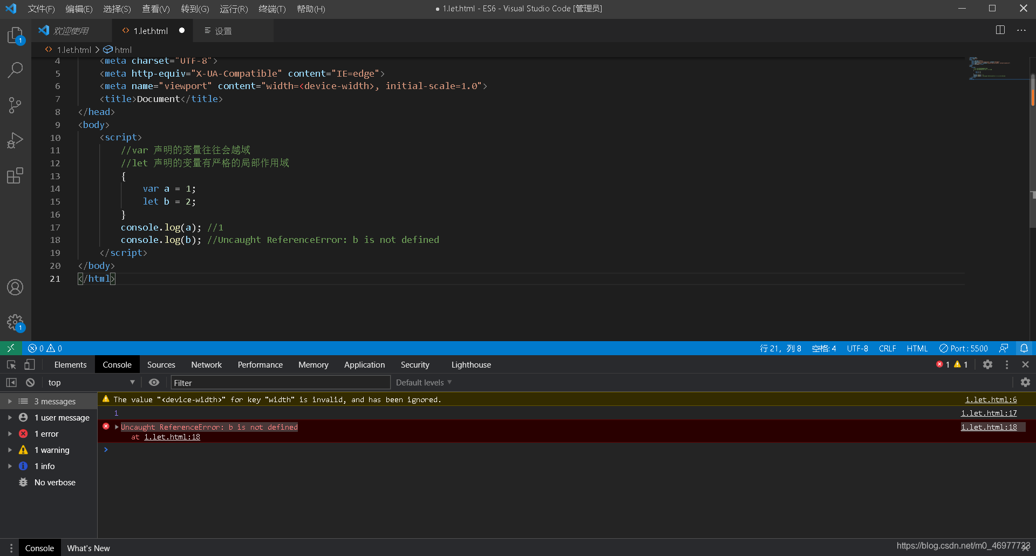Click the 空格: 4 indentation status item
The image size is (1036, 556).
[824, 348]
